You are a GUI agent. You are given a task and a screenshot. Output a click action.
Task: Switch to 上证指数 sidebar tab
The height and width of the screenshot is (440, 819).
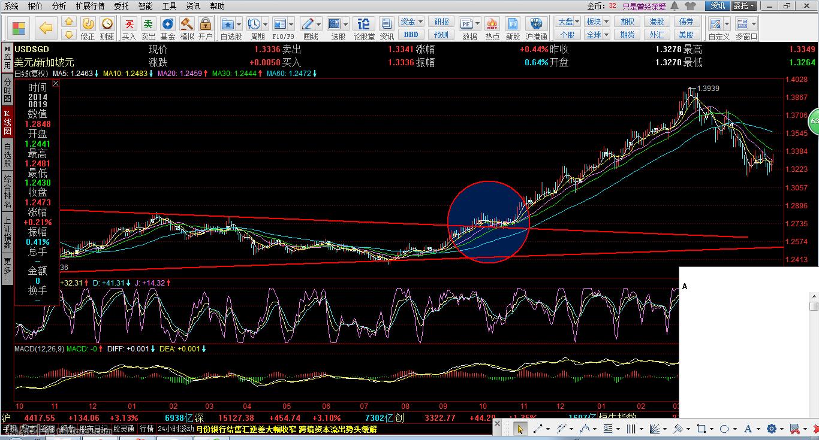coord(7,233)
